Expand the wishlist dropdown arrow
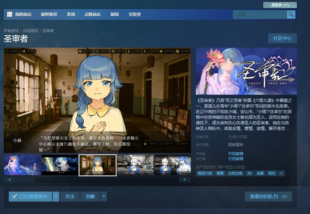Image resolution: width=310 pixels, height=214 pixels. tap(56, 197)
